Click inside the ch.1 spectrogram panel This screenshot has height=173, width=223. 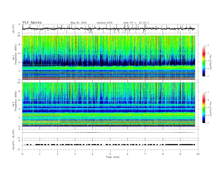108,58
